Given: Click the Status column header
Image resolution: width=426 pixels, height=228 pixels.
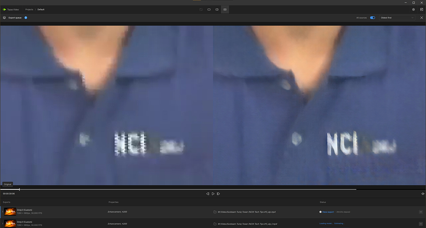Looking at the screenshot, I should (x=323, y=202).
